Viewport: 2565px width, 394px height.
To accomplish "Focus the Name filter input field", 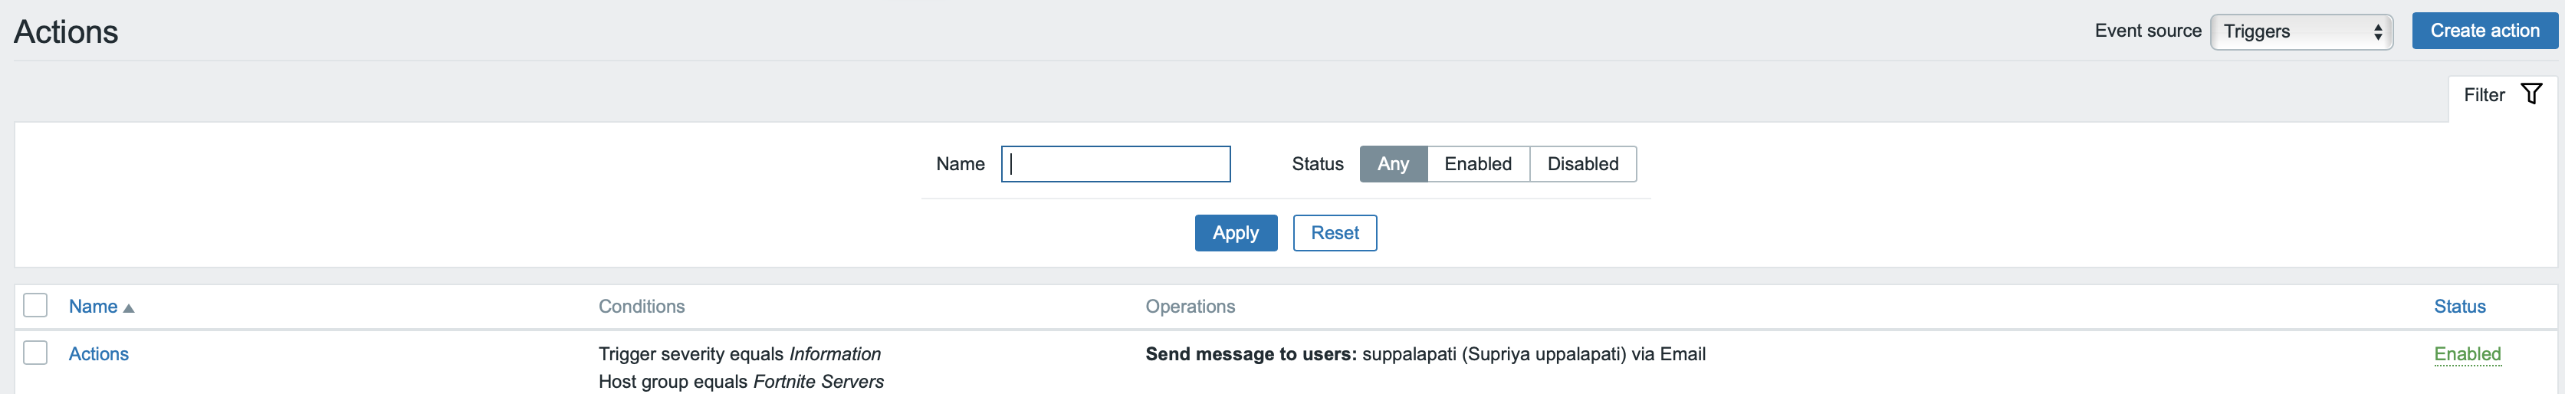I will coord(1115,164).
